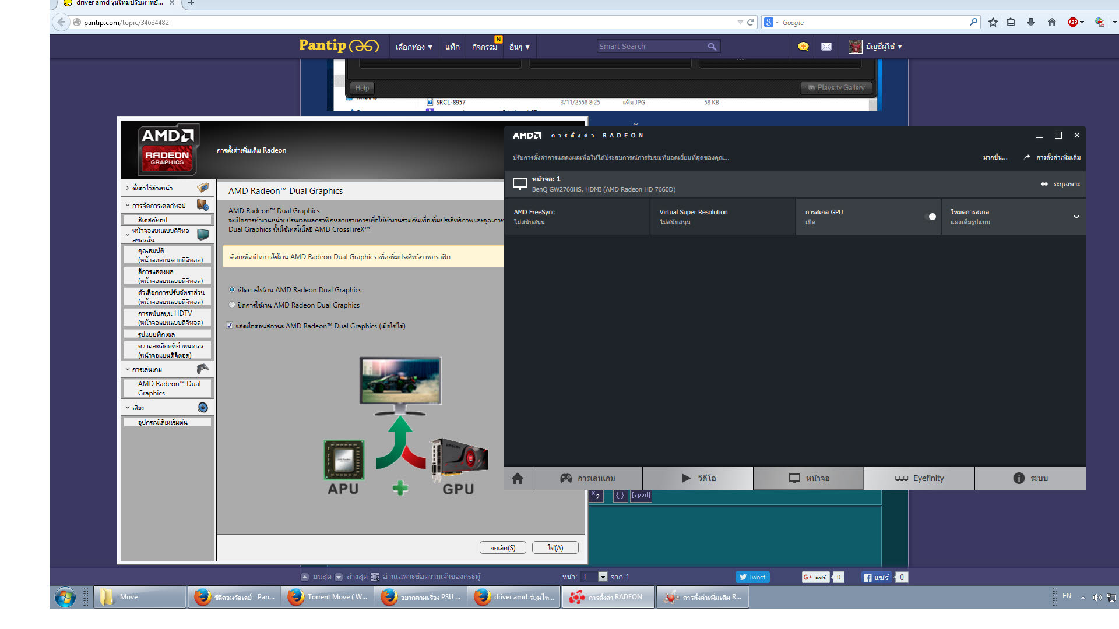Expand the ตั้งค่าไว้ล่วงหน้า presets section
1119x629 pixels.
point(128,188)
